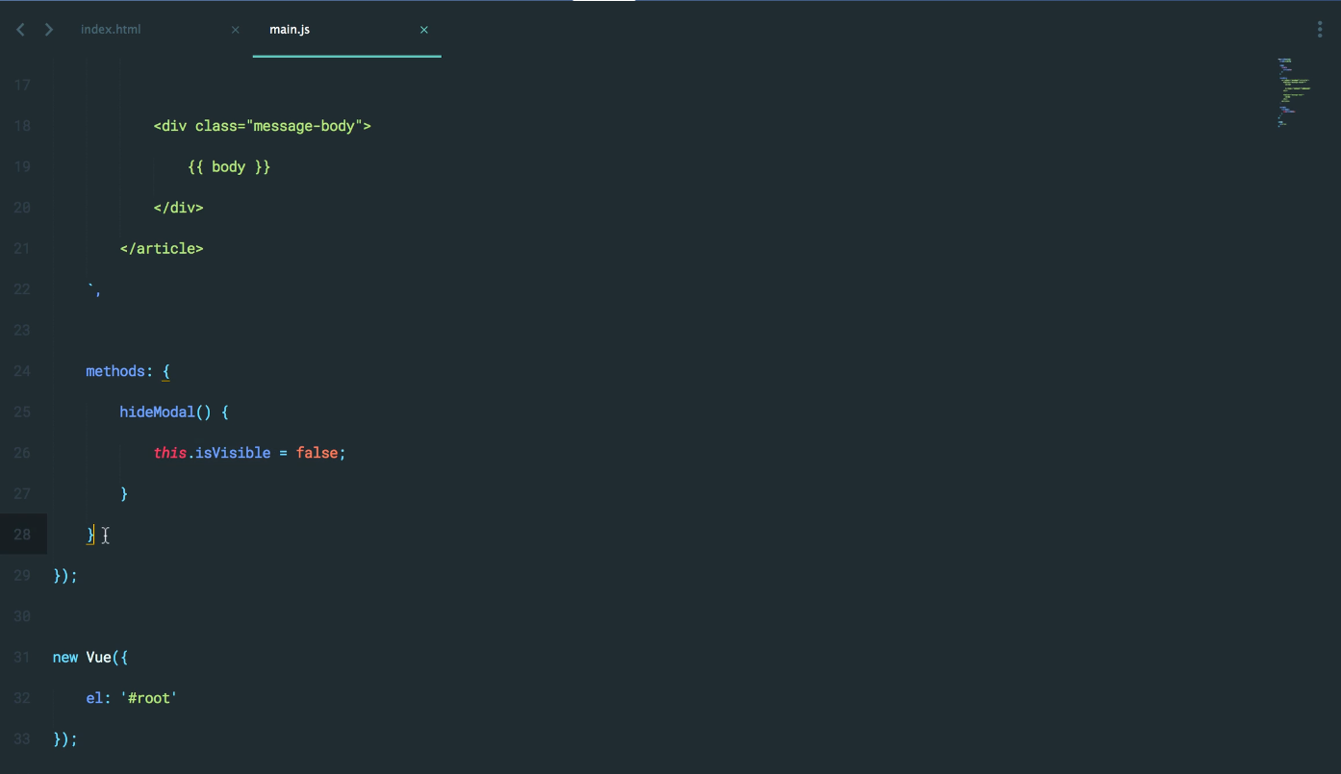Click the back navigation arrow

[20, 30]
